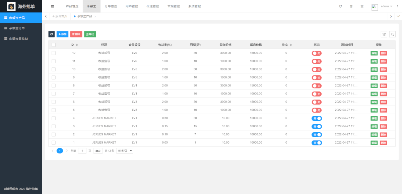402x194 pixels.
Task: Click 删除 for row ID 11
Action: click(x=383, y=61)
